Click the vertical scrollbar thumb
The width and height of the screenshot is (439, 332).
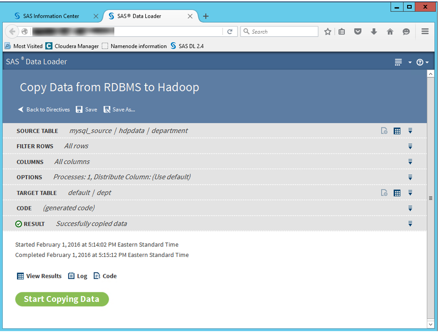[431, 198]
